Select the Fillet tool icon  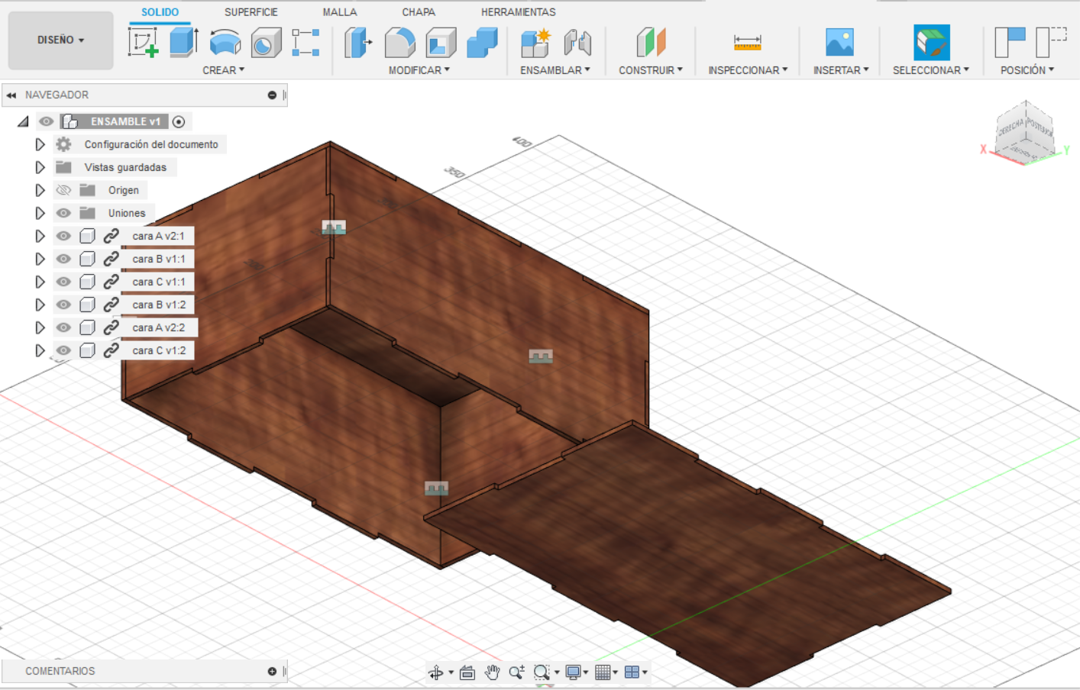399,43
